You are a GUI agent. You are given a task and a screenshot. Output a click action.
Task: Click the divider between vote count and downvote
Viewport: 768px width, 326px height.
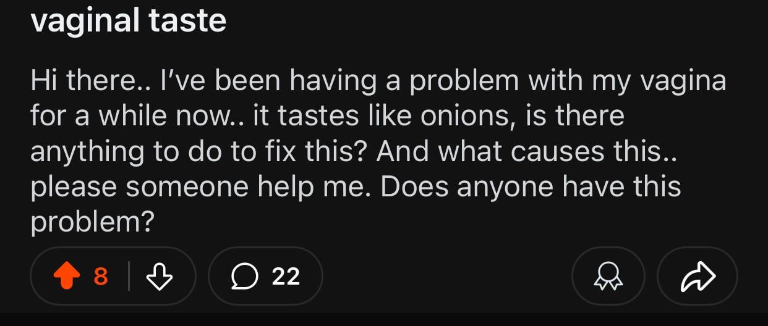[129, 276]
